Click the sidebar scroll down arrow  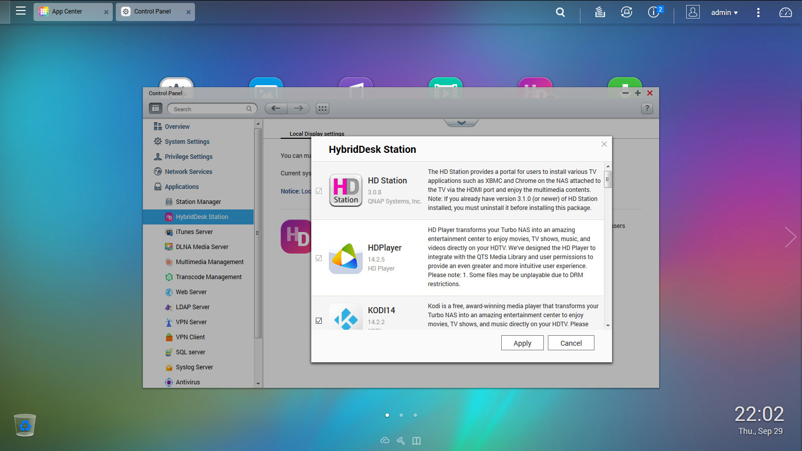pos(258,383)
